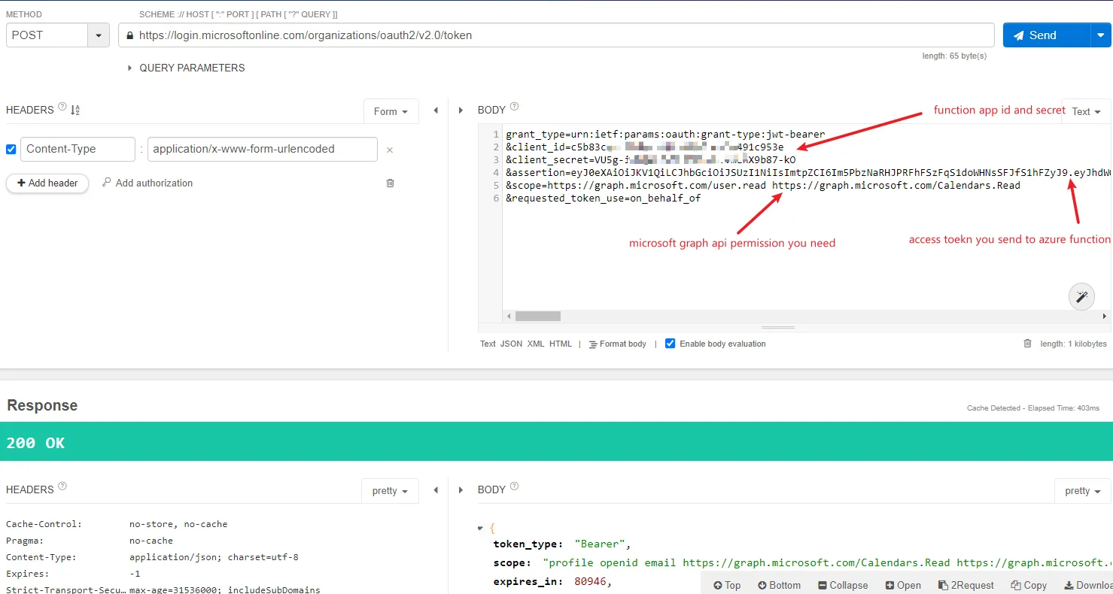
Task: Switch the body format to HTML
Action: [561, 344]
